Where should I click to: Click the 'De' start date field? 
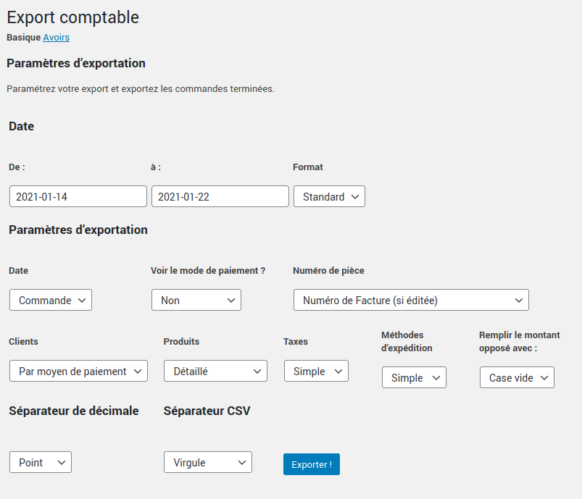[78, 196]
